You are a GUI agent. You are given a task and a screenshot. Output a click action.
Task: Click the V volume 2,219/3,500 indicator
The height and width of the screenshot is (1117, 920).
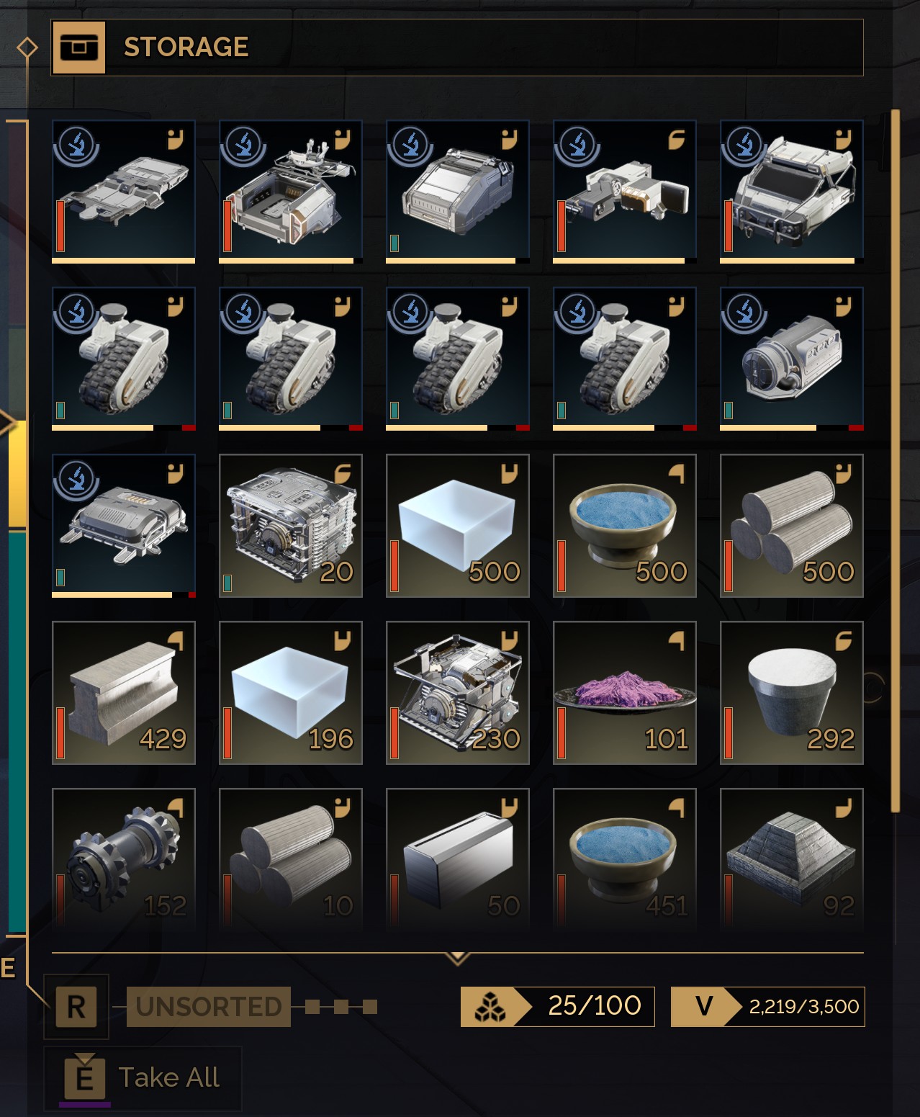(x=768, y=1006)
